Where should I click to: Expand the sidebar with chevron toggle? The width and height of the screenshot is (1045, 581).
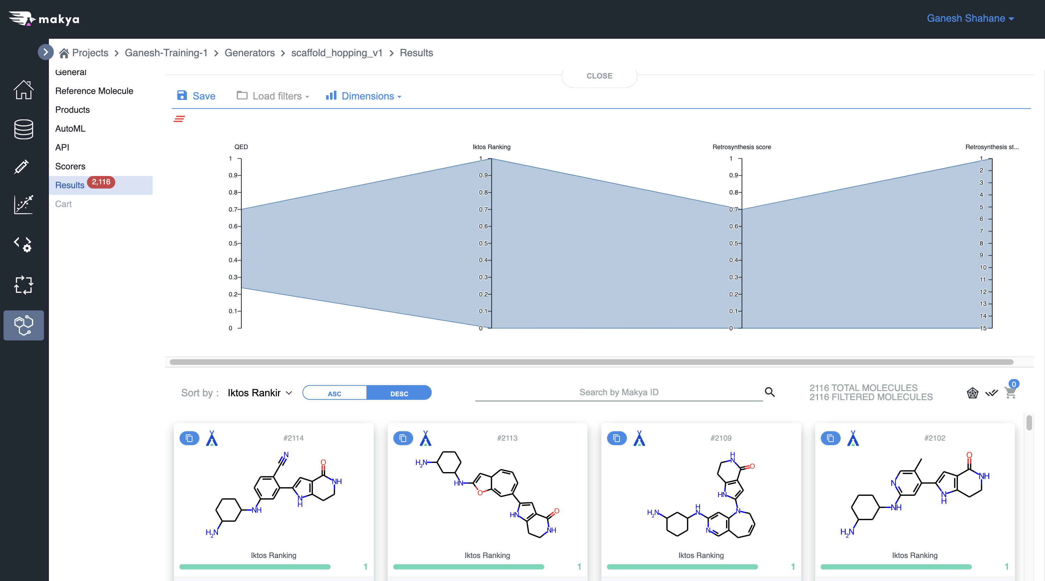(45, 52)
